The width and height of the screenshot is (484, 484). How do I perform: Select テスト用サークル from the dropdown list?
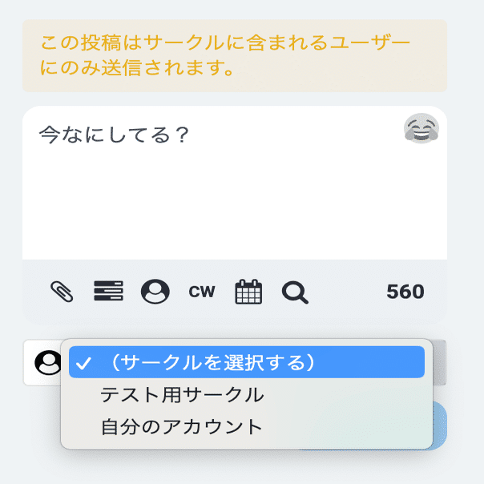click(182, 395)
